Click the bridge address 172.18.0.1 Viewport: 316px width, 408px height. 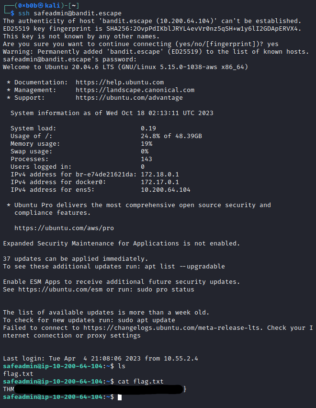160,175
